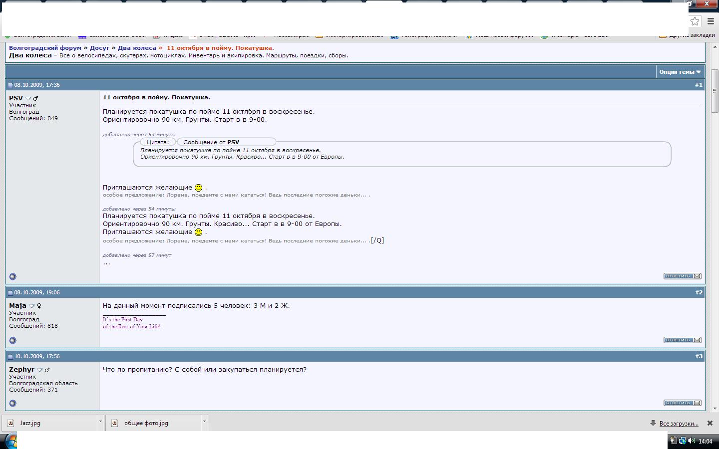Reply to Zephyr's post with Ответить button
The height and width of the screenshot is (449, 719).
pos(682,403)
